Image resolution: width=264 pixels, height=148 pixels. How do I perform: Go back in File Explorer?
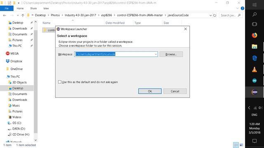(x=5, y=15)
